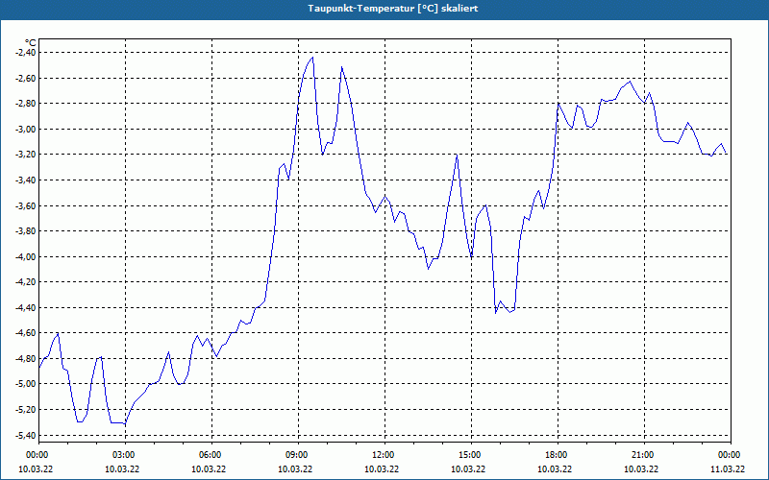Click the "-3,00" y-axis value
The width and height of the screenshot is (769, 480).
click(24, 129)
